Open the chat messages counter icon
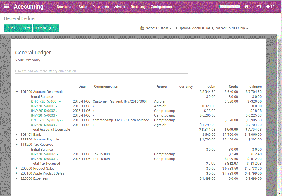 tap(270, 6)
